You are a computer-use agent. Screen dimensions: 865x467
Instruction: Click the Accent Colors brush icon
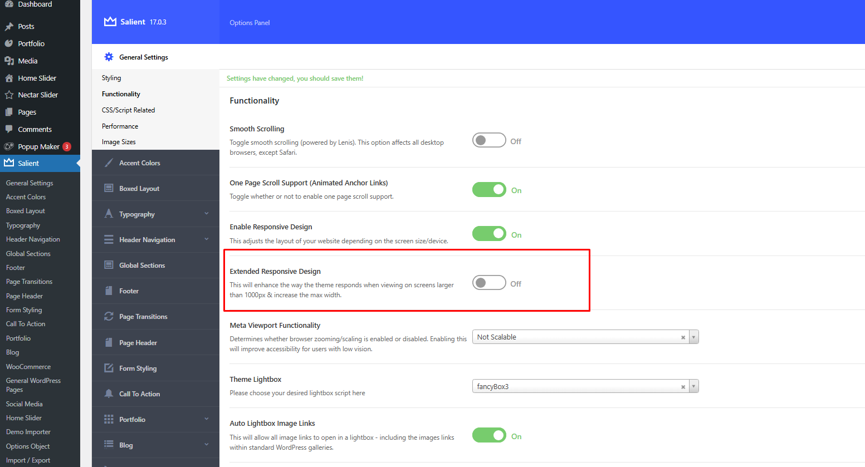point(109,163)
